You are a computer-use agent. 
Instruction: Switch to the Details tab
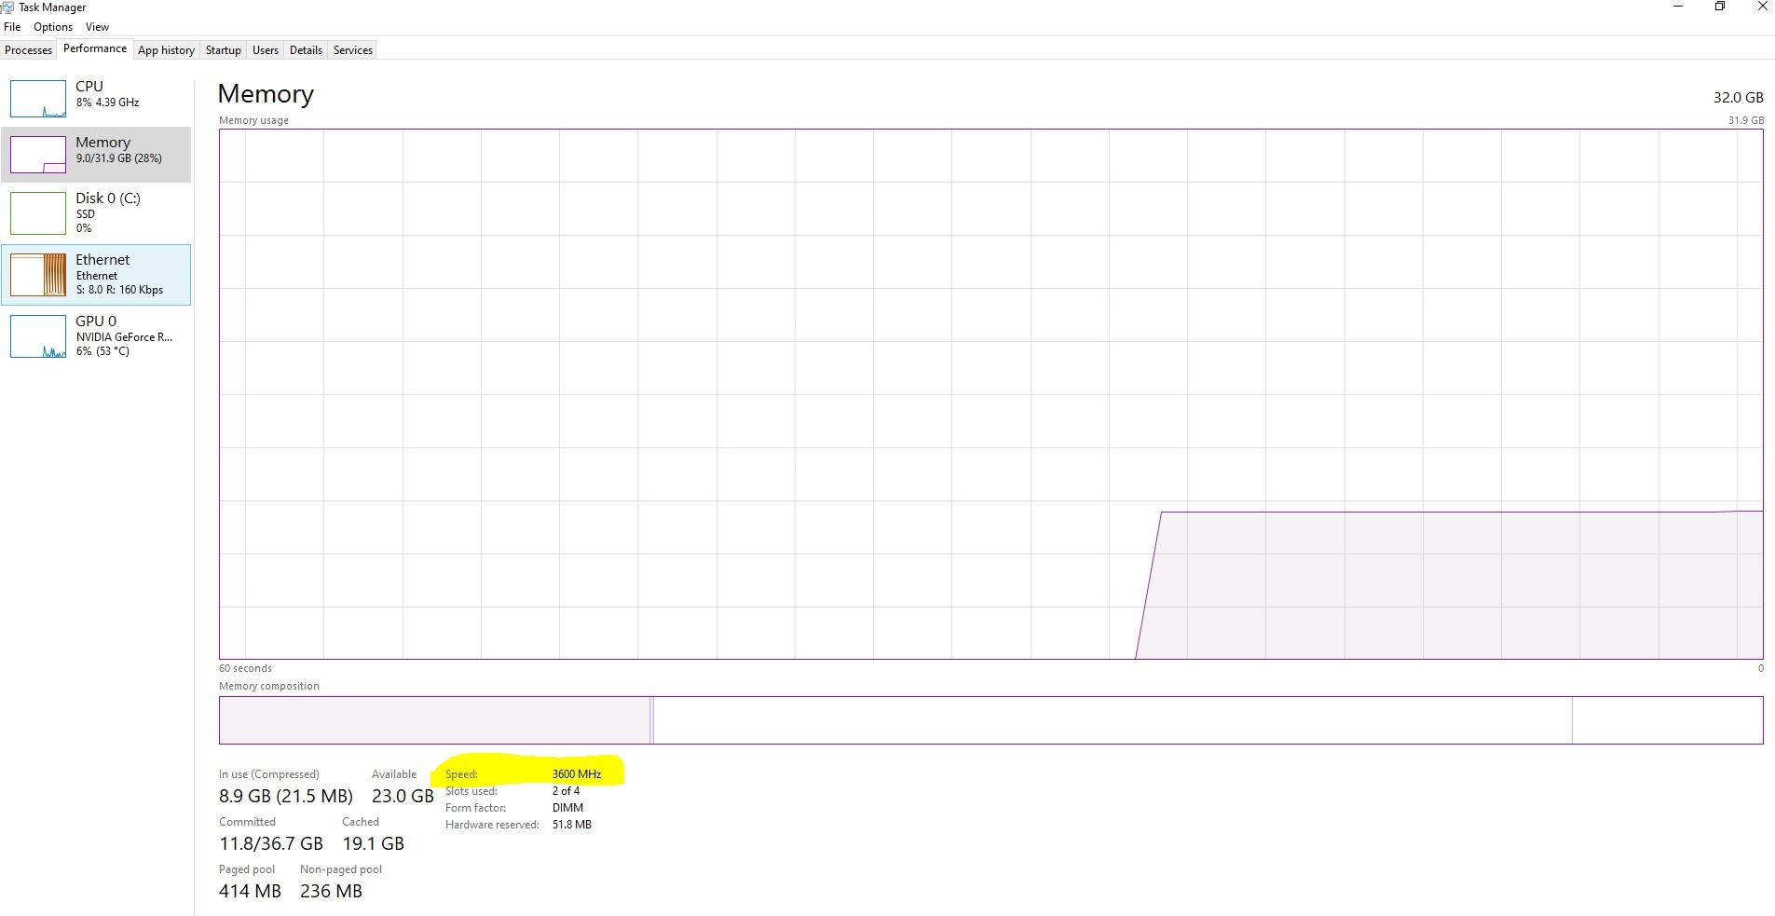point(306,50)
